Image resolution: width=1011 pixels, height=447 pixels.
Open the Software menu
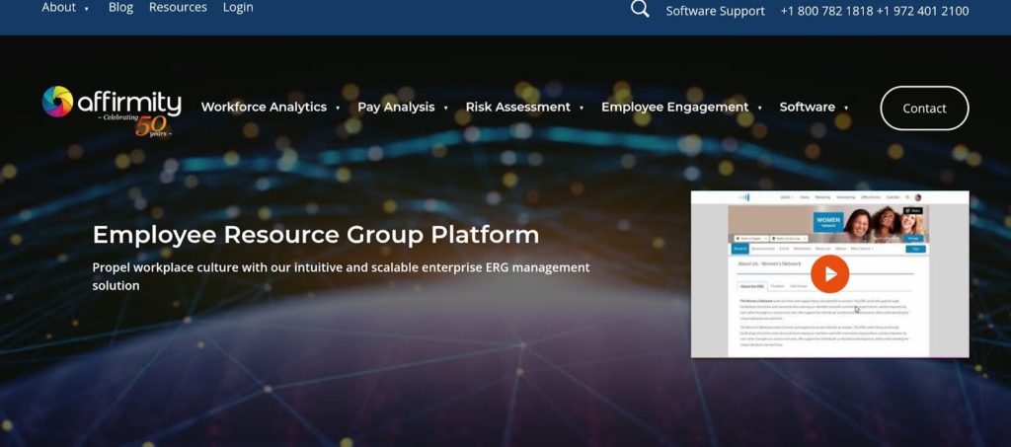[807, 107]
